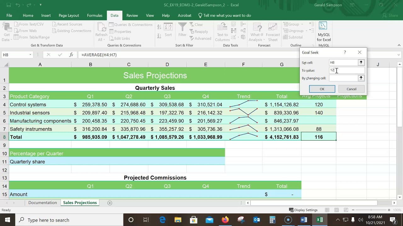Open Firefox from the taskbar
Screen dimensions: 403x226
[225, 220]
